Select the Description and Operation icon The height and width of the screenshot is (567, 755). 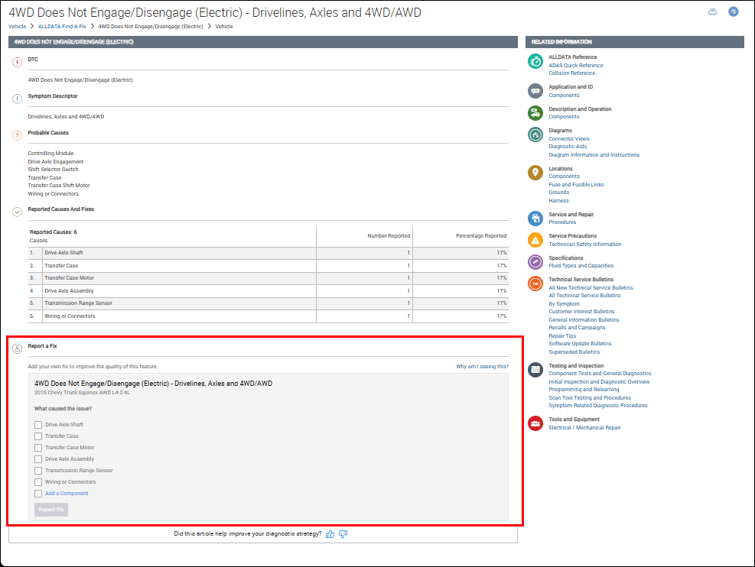point(535,113)
